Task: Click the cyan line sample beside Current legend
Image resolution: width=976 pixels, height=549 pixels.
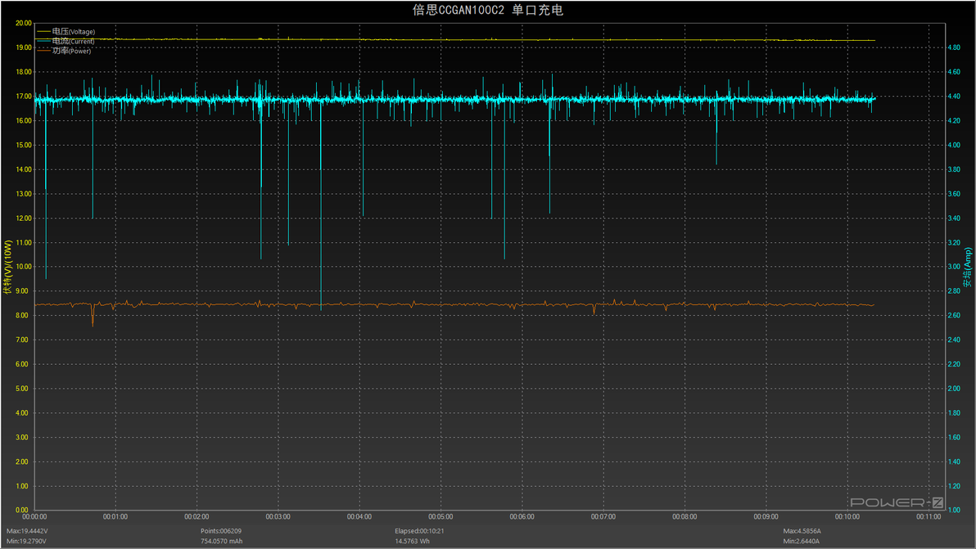Action: [x=43, y=41]
